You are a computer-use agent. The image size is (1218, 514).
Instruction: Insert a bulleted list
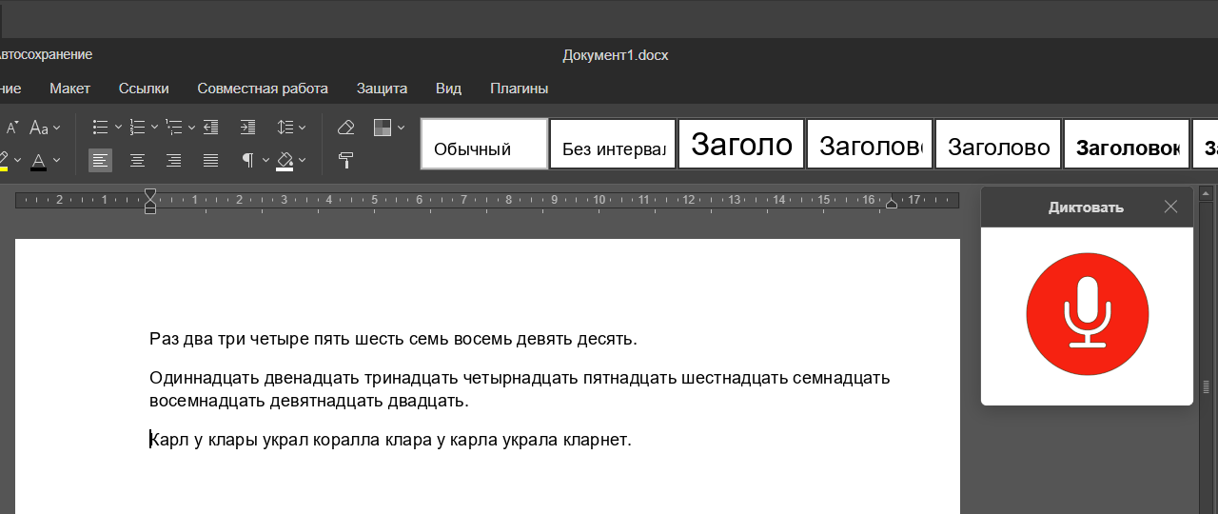pos(100,127)
